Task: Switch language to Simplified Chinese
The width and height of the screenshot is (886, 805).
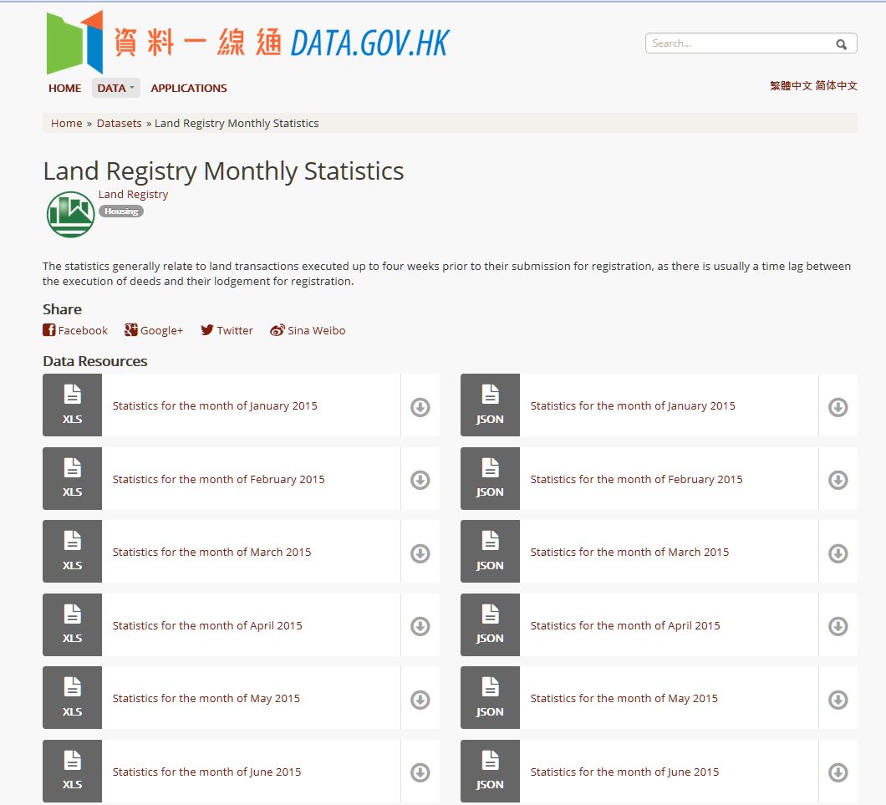Action: pyautogui.click(x=837, y=85)
